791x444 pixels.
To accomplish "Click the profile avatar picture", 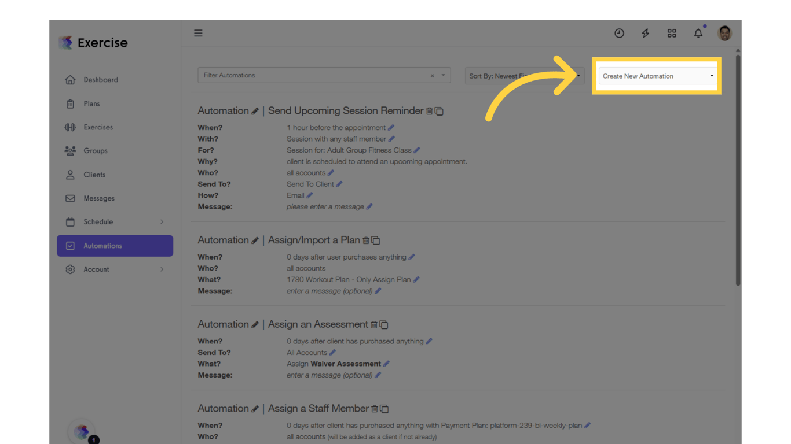I will point(724,33).
